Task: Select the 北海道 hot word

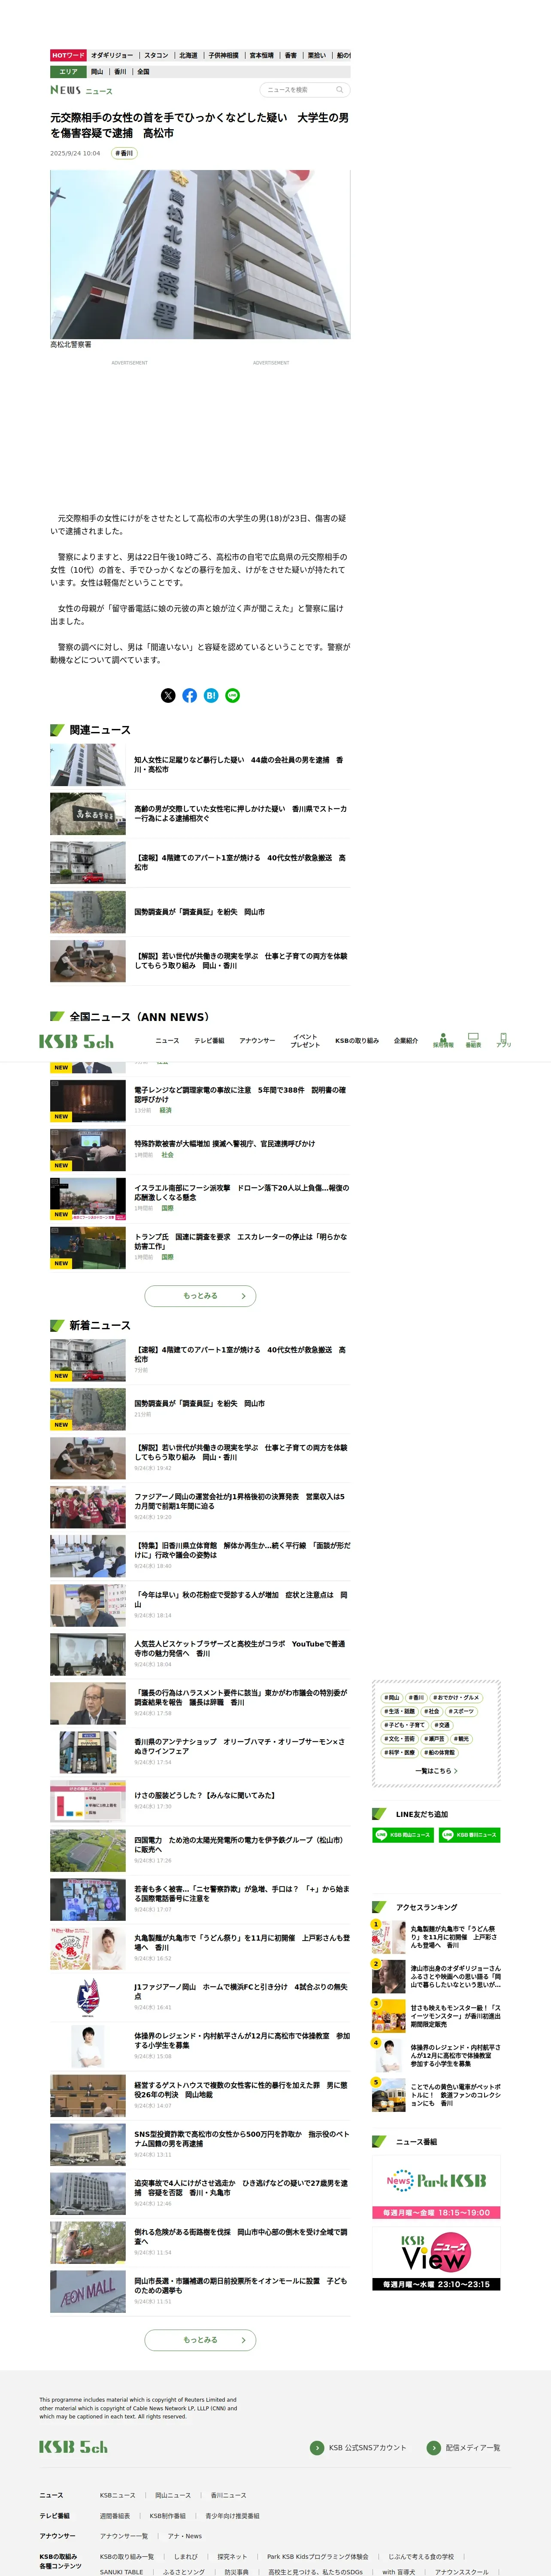Action: click(188, 56)
